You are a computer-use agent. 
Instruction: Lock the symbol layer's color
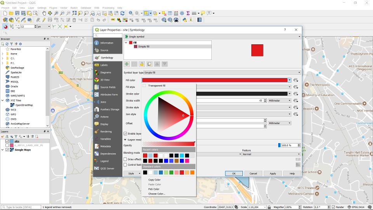[142, 64]
